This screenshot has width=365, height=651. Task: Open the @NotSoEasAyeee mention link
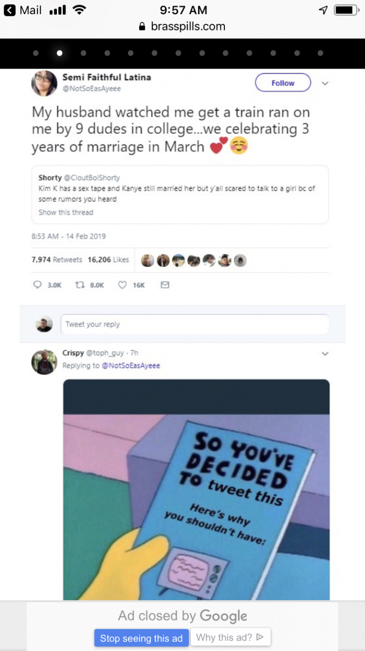(x=131, y=365)
